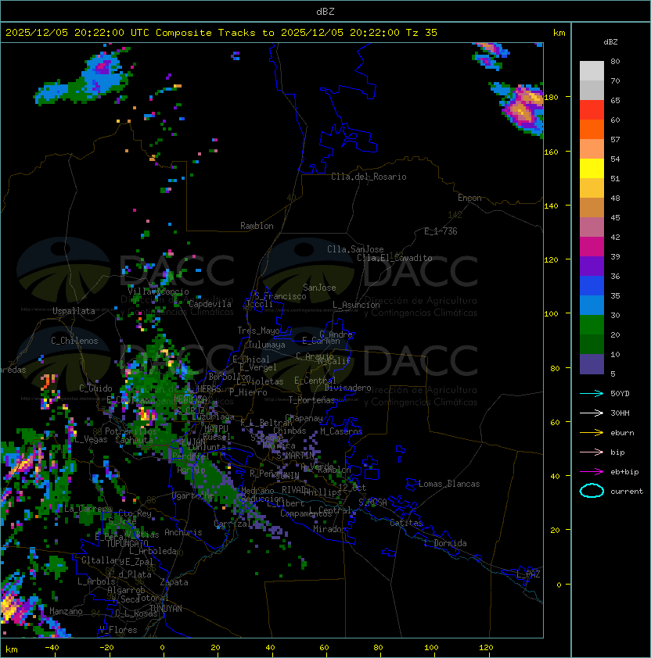Click the 'eb+bip' legend label
The width and height of the screenshot is (651, 658).
(x=624, y=472)
